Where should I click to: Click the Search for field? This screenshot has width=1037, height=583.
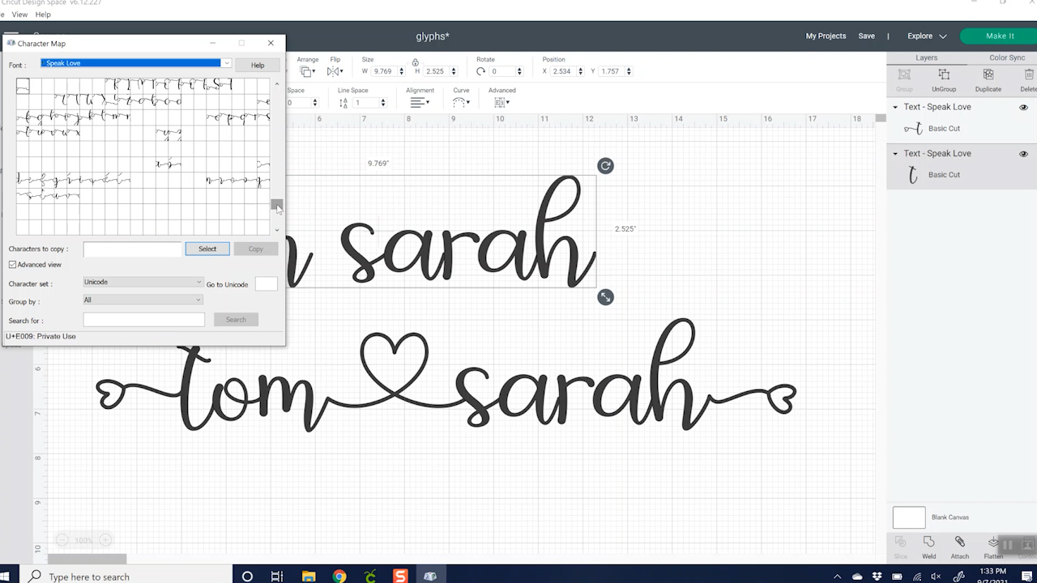pyautogui.click(x=144, y=320)
